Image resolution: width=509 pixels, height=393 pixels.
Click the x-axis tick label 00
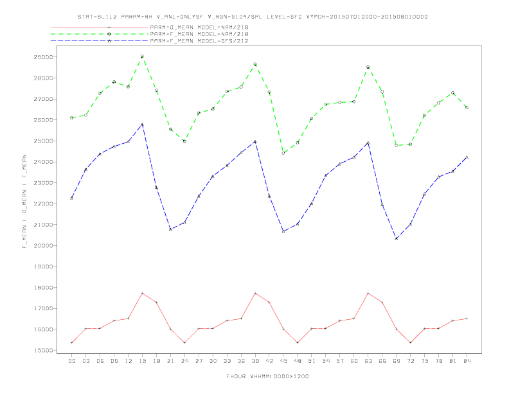coord(72,361)
